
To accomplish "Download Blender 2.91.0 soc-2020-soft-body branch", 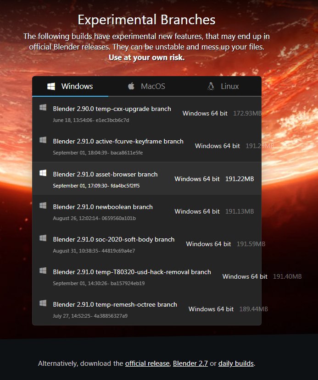I will click(x=114, y=239).
